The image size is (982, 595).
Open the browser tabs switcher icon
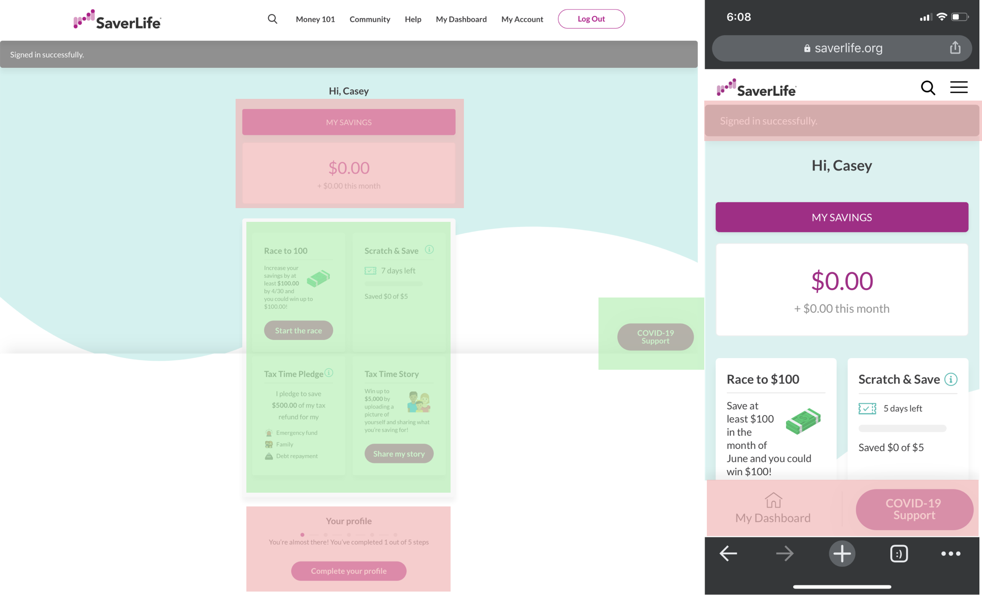click(x=899, y=553)
